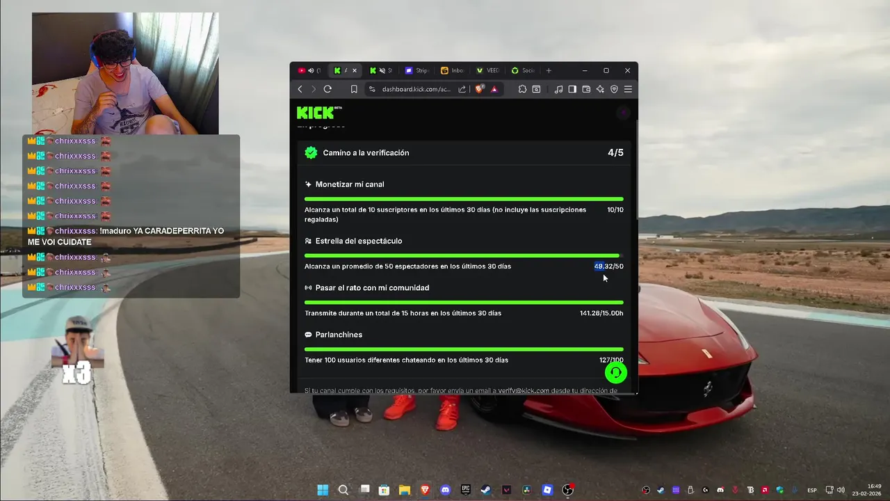The image size is (890, 501).
Task: Click the 49.32/50 viewers value
Action: pyautogui.click(x=608, y=267)
